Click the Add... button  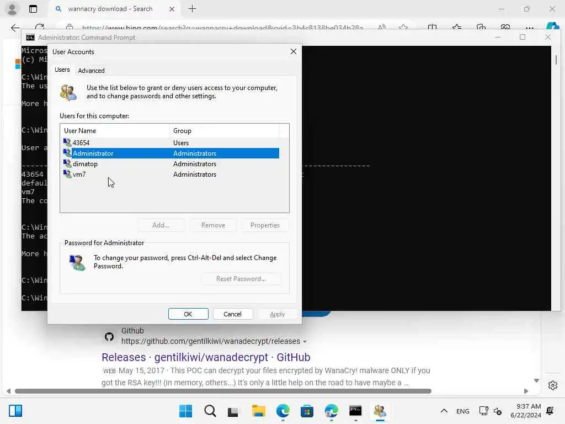tap(161, 225)
